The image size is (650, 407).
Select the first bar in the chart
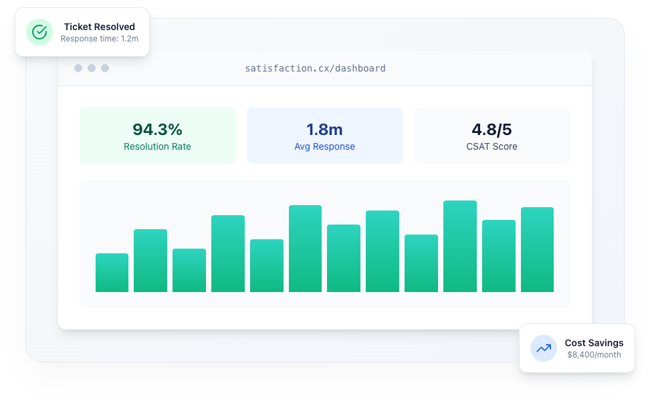(112, 273)
